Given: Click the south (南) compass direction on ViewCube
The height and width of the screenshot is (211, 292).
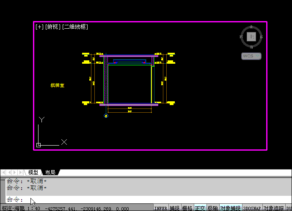Looking at the screenshot, I should pyautogui.click(x=251, y=47).
